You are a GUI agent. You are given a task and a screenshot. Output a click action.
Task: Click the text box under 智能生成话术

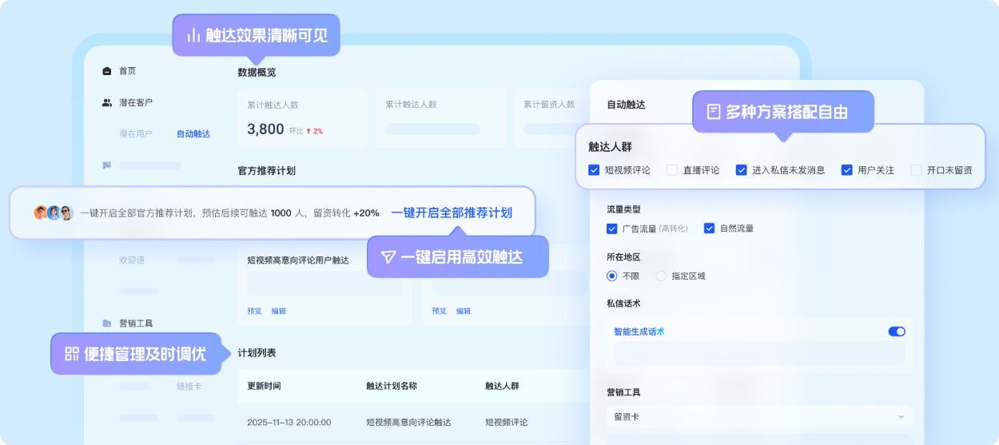(759, 354)
